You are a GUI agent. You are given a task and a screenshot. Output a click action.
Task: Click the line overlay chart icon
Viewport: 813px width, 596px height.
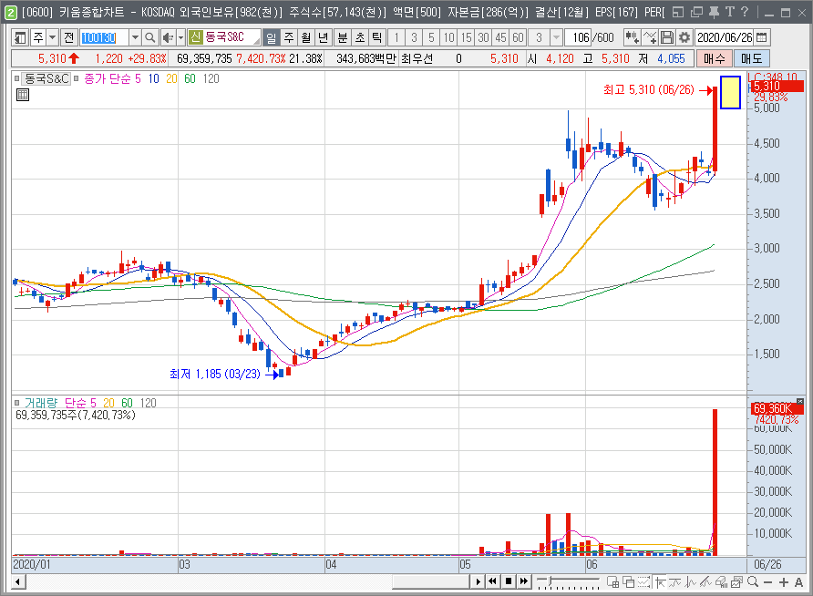(x=675, y=582)
